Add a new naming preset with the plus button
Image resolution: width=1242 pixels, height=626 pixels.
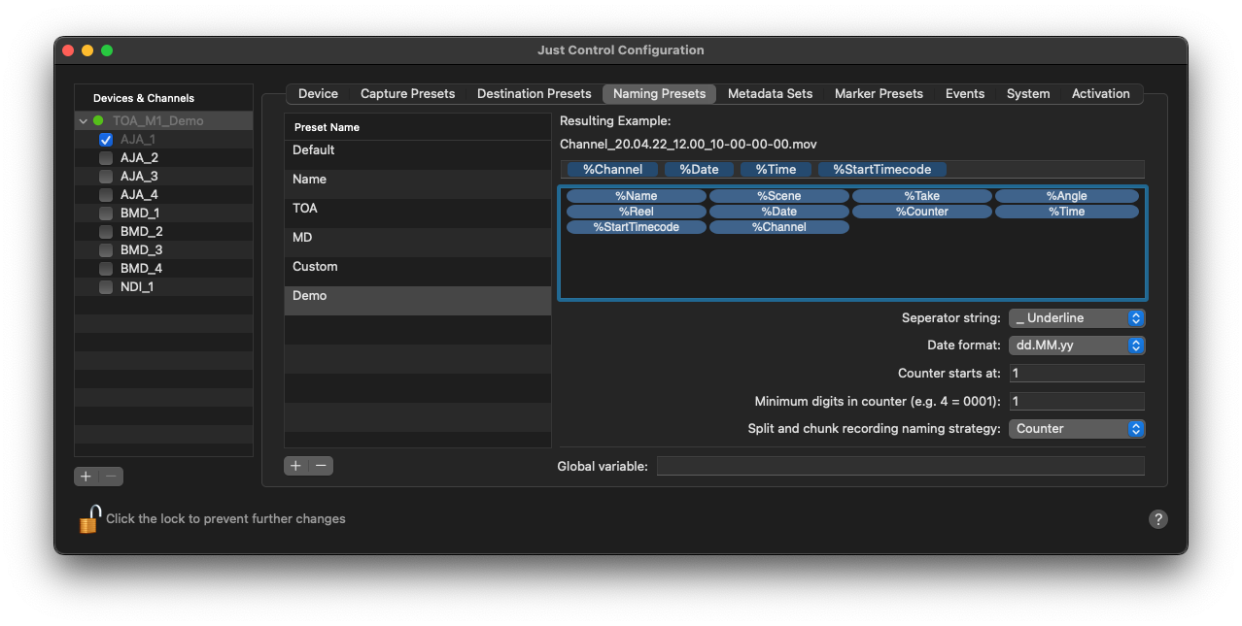pos(296,466)
